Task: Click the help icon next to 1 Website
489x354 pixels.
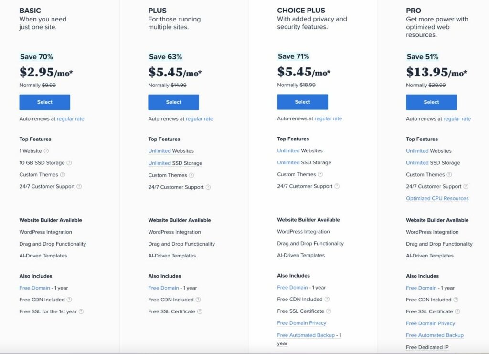Action: pyautogui.click(x=46, y=151)
